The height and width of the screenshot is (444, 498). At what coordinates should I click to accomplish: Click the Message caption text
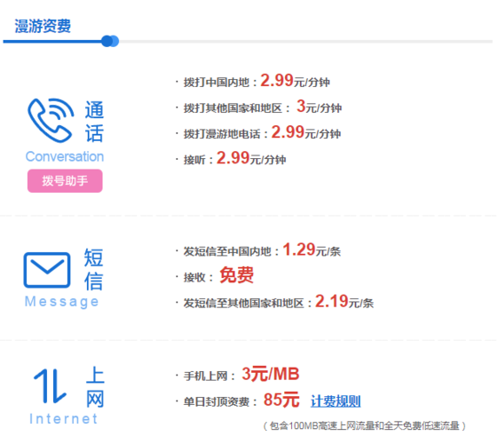coord(61,301)
